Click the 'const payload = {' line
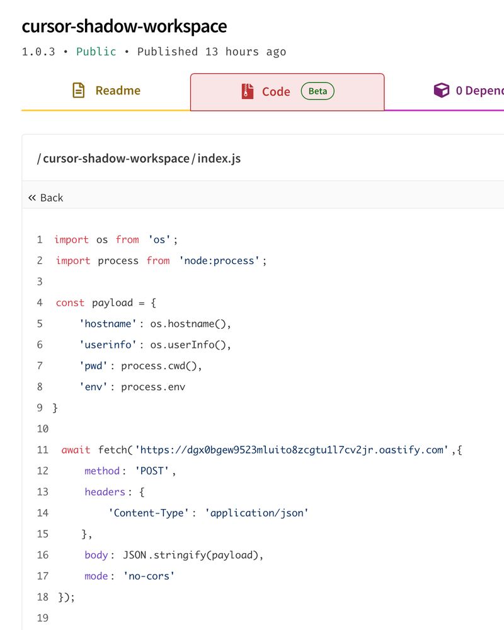This screenshot has height=630, width=504. 106,302
